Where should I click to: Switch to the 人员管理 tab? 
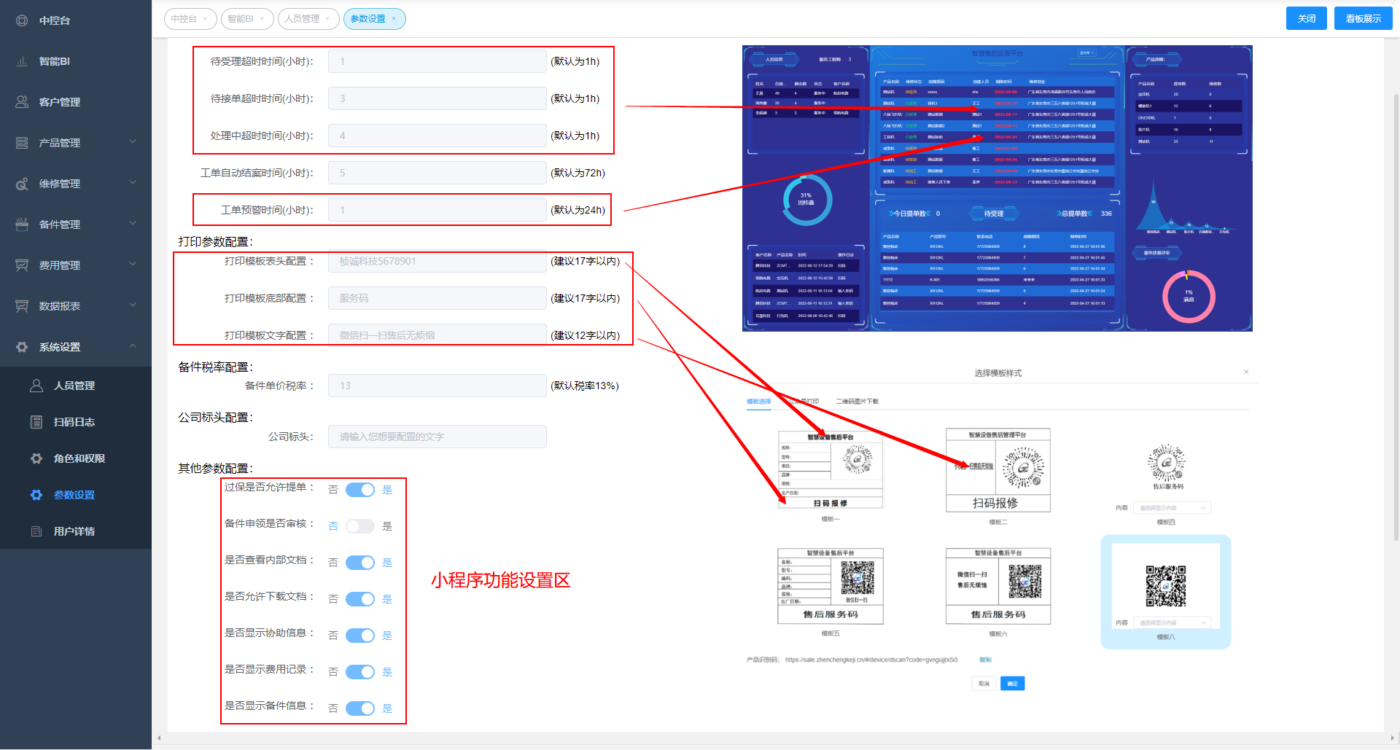(x=302, y=19)
